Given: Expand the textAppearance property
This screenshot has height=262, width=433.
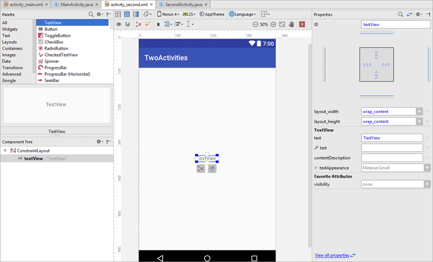Looking at the screenshot, I should (316, 167).
